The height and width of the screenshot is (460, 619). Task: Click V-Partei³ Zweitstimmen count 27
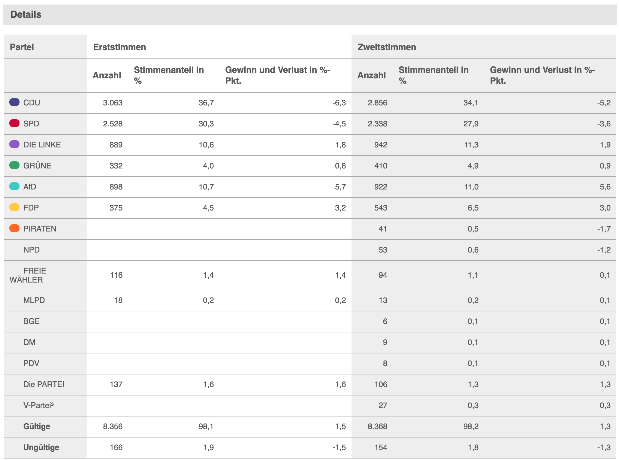coord(383,405)
